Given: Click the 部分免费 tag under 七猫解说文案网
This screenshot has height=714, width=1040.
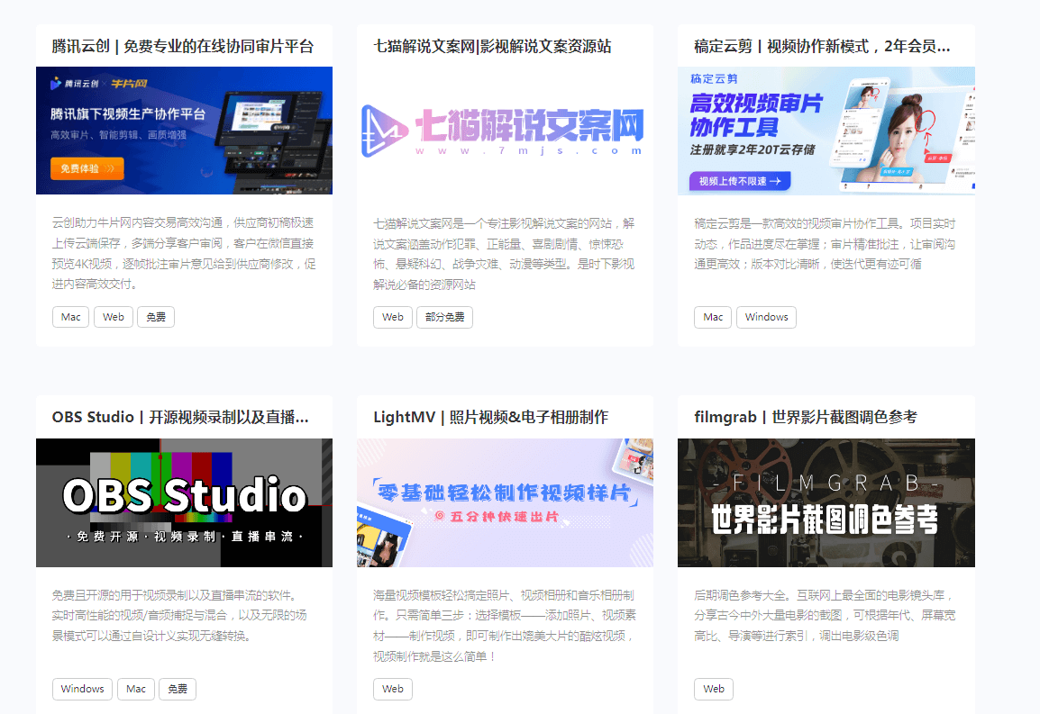Looking at the screenshot, I should 444,317.
